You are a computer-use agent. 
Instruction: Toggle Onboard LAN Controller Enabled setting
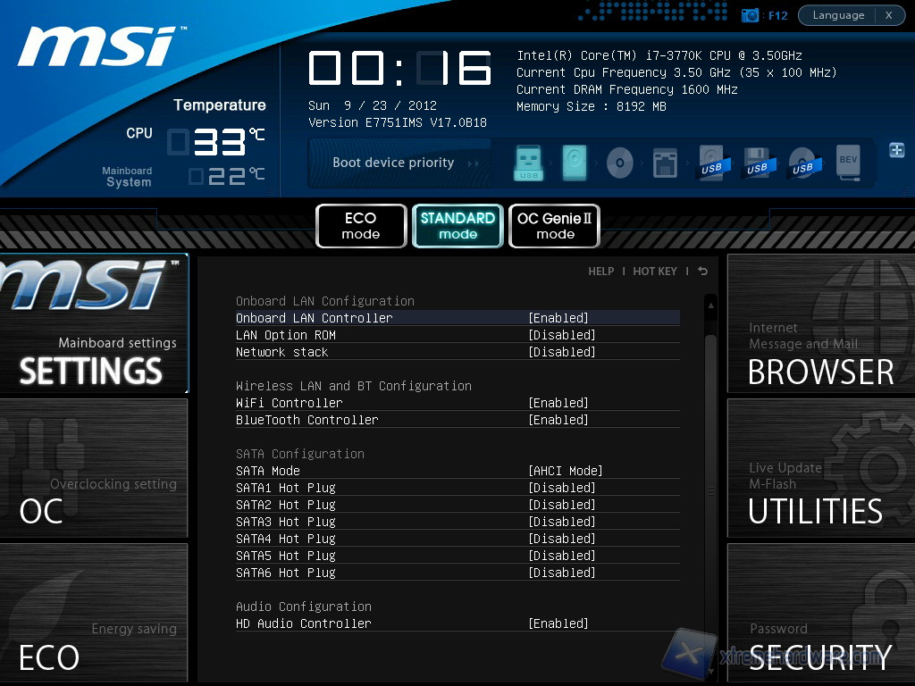pyautogui.click(x=558, y=318)
